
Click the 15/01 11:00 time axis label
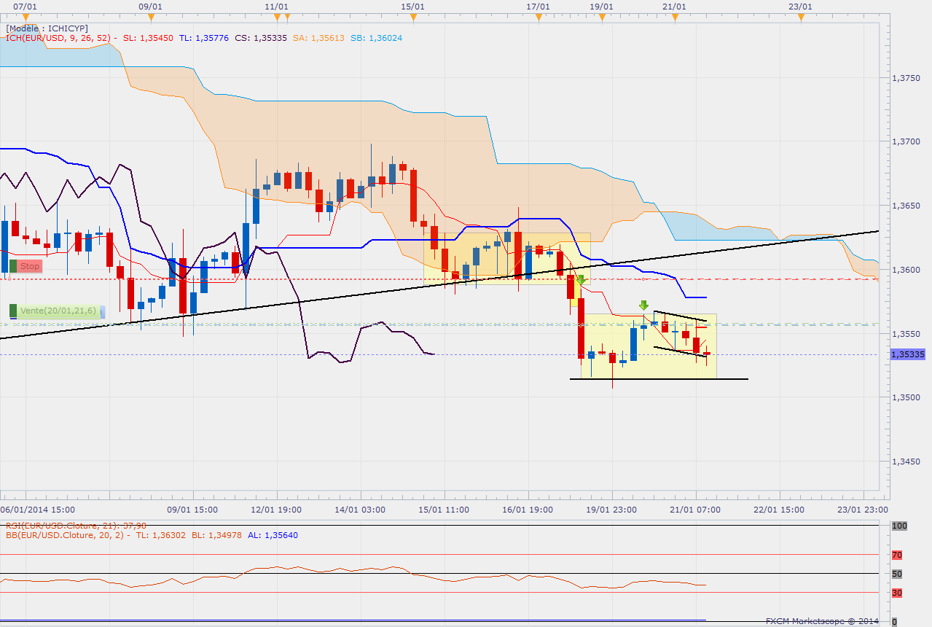click(445, 510)
